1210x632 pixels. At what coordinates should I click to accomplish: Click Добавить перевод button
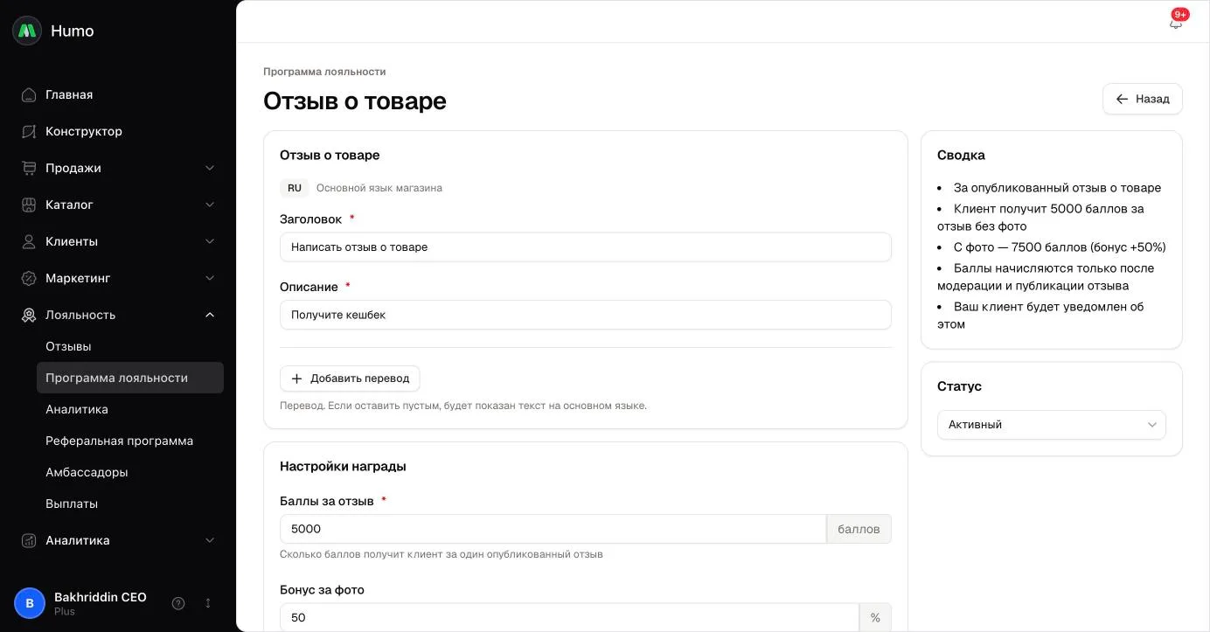350,379
